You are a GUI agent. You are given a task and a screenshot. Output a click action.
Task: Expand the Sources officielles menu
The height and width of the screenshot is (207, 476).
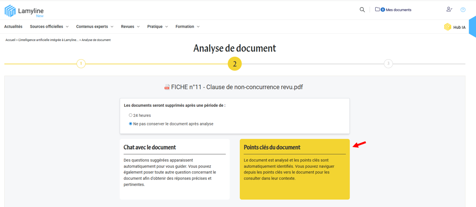tap(49, 27)
